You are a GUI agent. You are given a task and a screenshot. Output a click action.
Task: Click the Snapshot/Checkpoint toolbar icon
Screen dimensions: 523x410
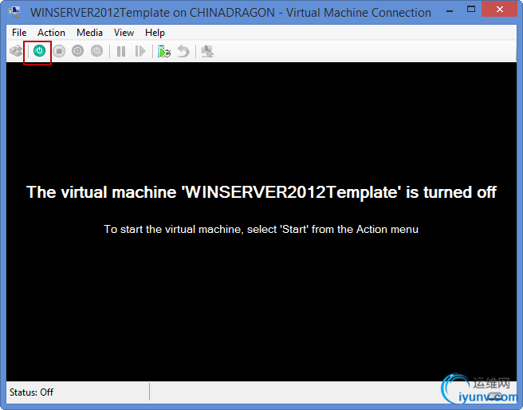164,51
